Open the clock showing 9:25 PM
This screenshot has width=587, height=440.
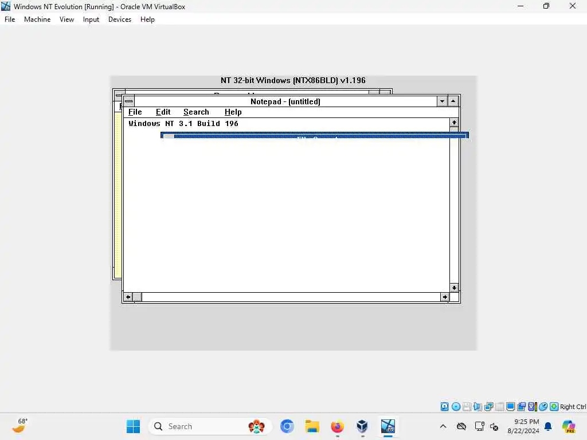point(523,426)
